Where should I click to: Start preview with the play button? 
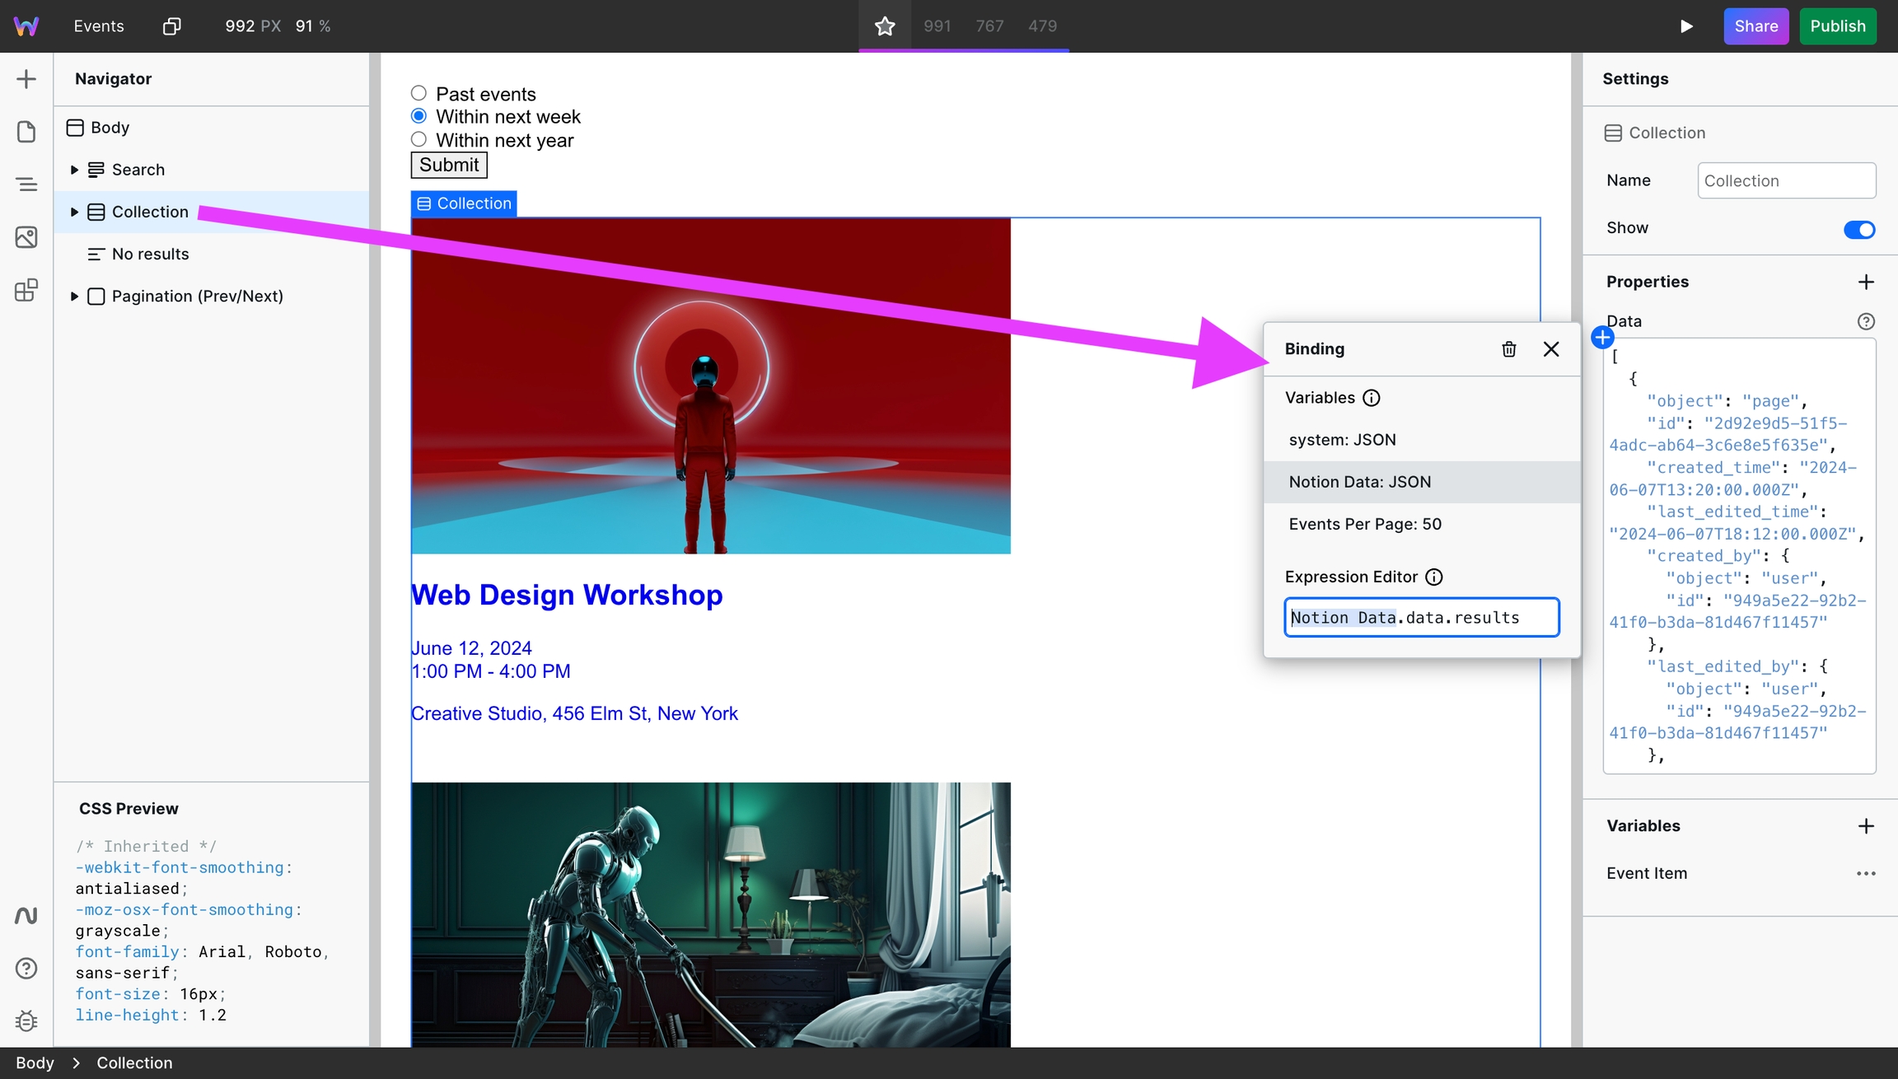(1686, 26)
